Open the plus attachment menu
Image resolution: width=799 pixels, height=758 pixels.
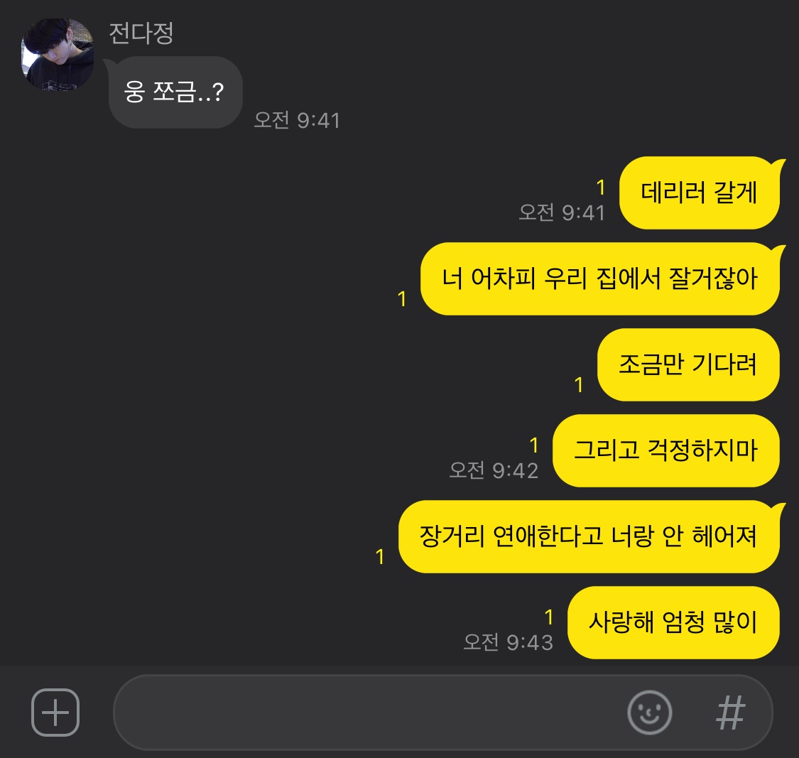click(x=55, y=712)
